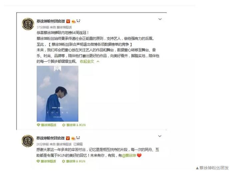Click the second post's fan club avatar

[x=28, y=141]
